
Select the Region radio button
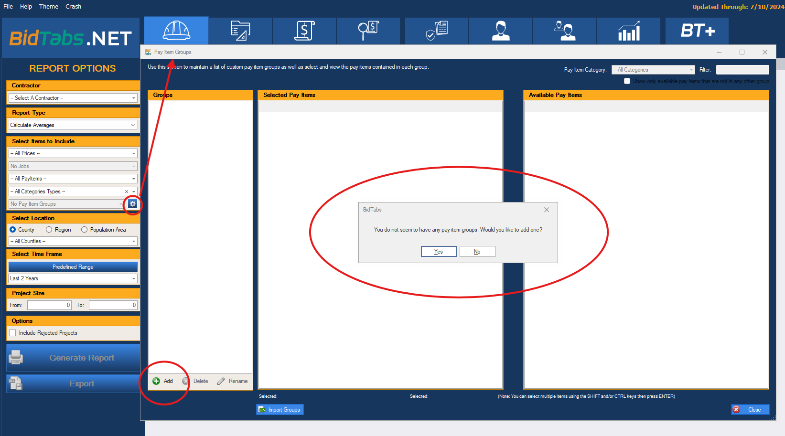49,230
